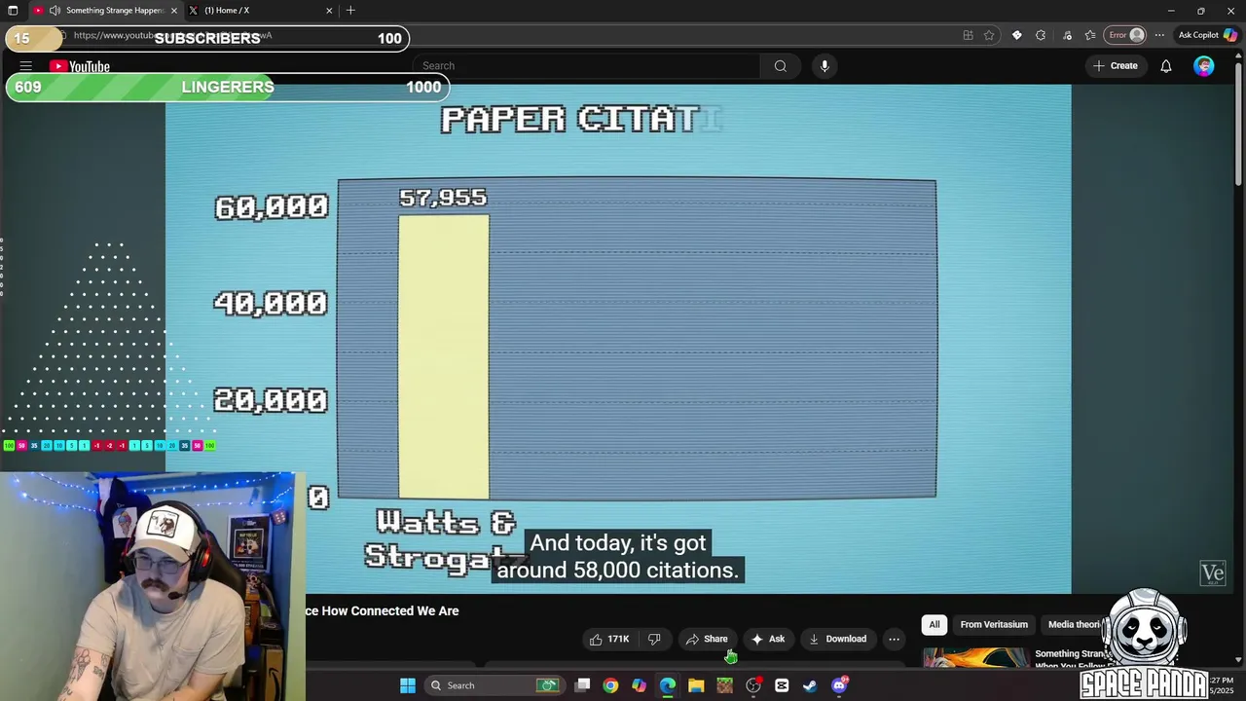Open CapCut in taskbar
The height and width of the screenshot is (701, 1246).
pyautogui.click(x=782, y=685)
